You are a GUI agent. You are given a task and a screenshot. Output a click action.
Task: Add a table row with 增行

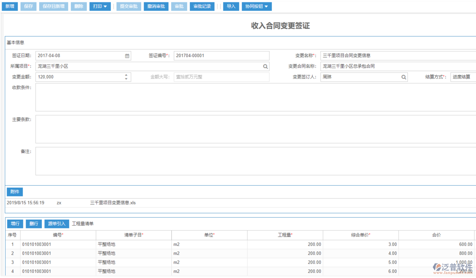pos(15,223)
